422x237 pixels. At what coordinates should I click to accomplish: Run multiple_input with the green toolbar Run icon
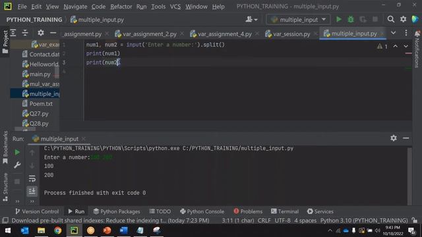tap(338, 19)
